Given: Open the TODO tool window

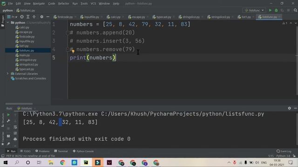Looking at the screenshot, I should pyautogui.click(x=25, y=151).
